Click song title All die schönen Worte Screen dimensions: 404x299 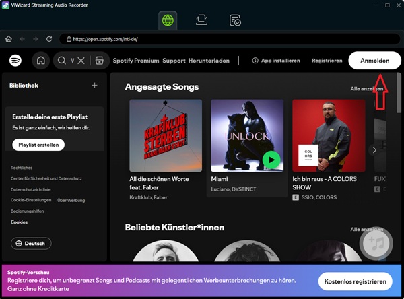click(x=159, y=183)
